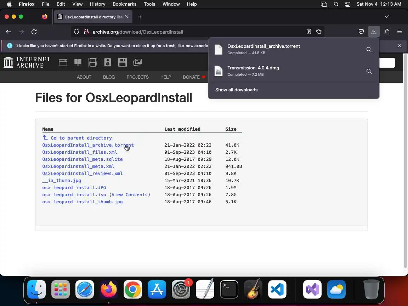Open the Bookmarks menu
The width and height of the screenshot is (408, 306).
(x=124, y=4)
